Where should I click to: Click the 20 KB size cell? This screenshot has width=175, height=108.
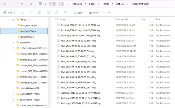[x=150, y=67]
